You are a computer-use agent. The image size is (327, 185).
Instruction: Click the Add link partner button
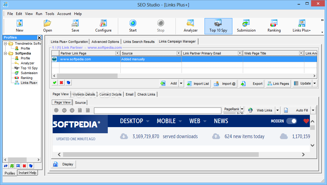(x=169, y=83)
